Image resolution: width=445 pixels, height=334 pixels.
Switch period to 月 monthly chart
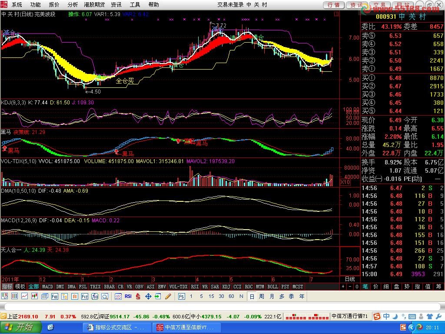[272, 297]
